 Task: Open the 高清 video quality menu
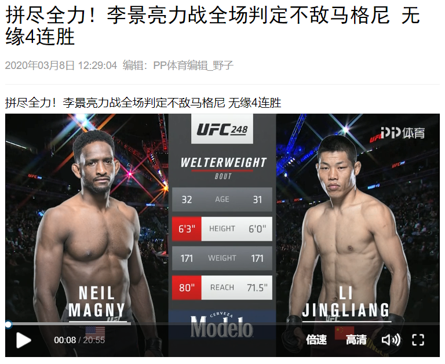coord(356,340)
